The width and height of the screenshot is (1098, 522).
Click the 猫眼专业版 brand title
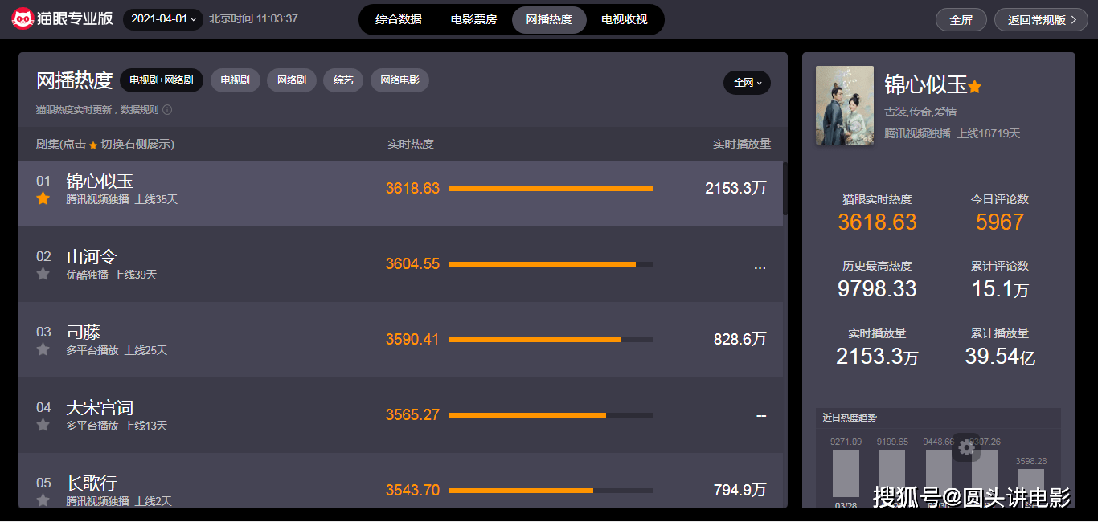pos(75,18)
